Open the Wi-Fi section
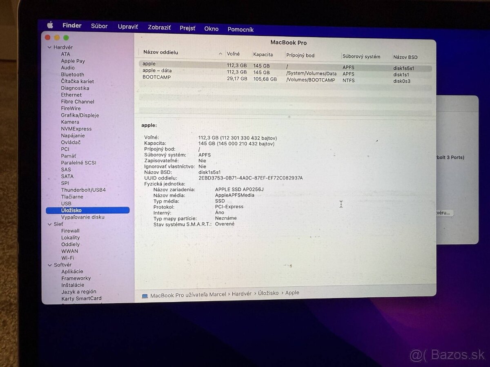490x367 pixels. pyautogui.click(x=68, y=258)
